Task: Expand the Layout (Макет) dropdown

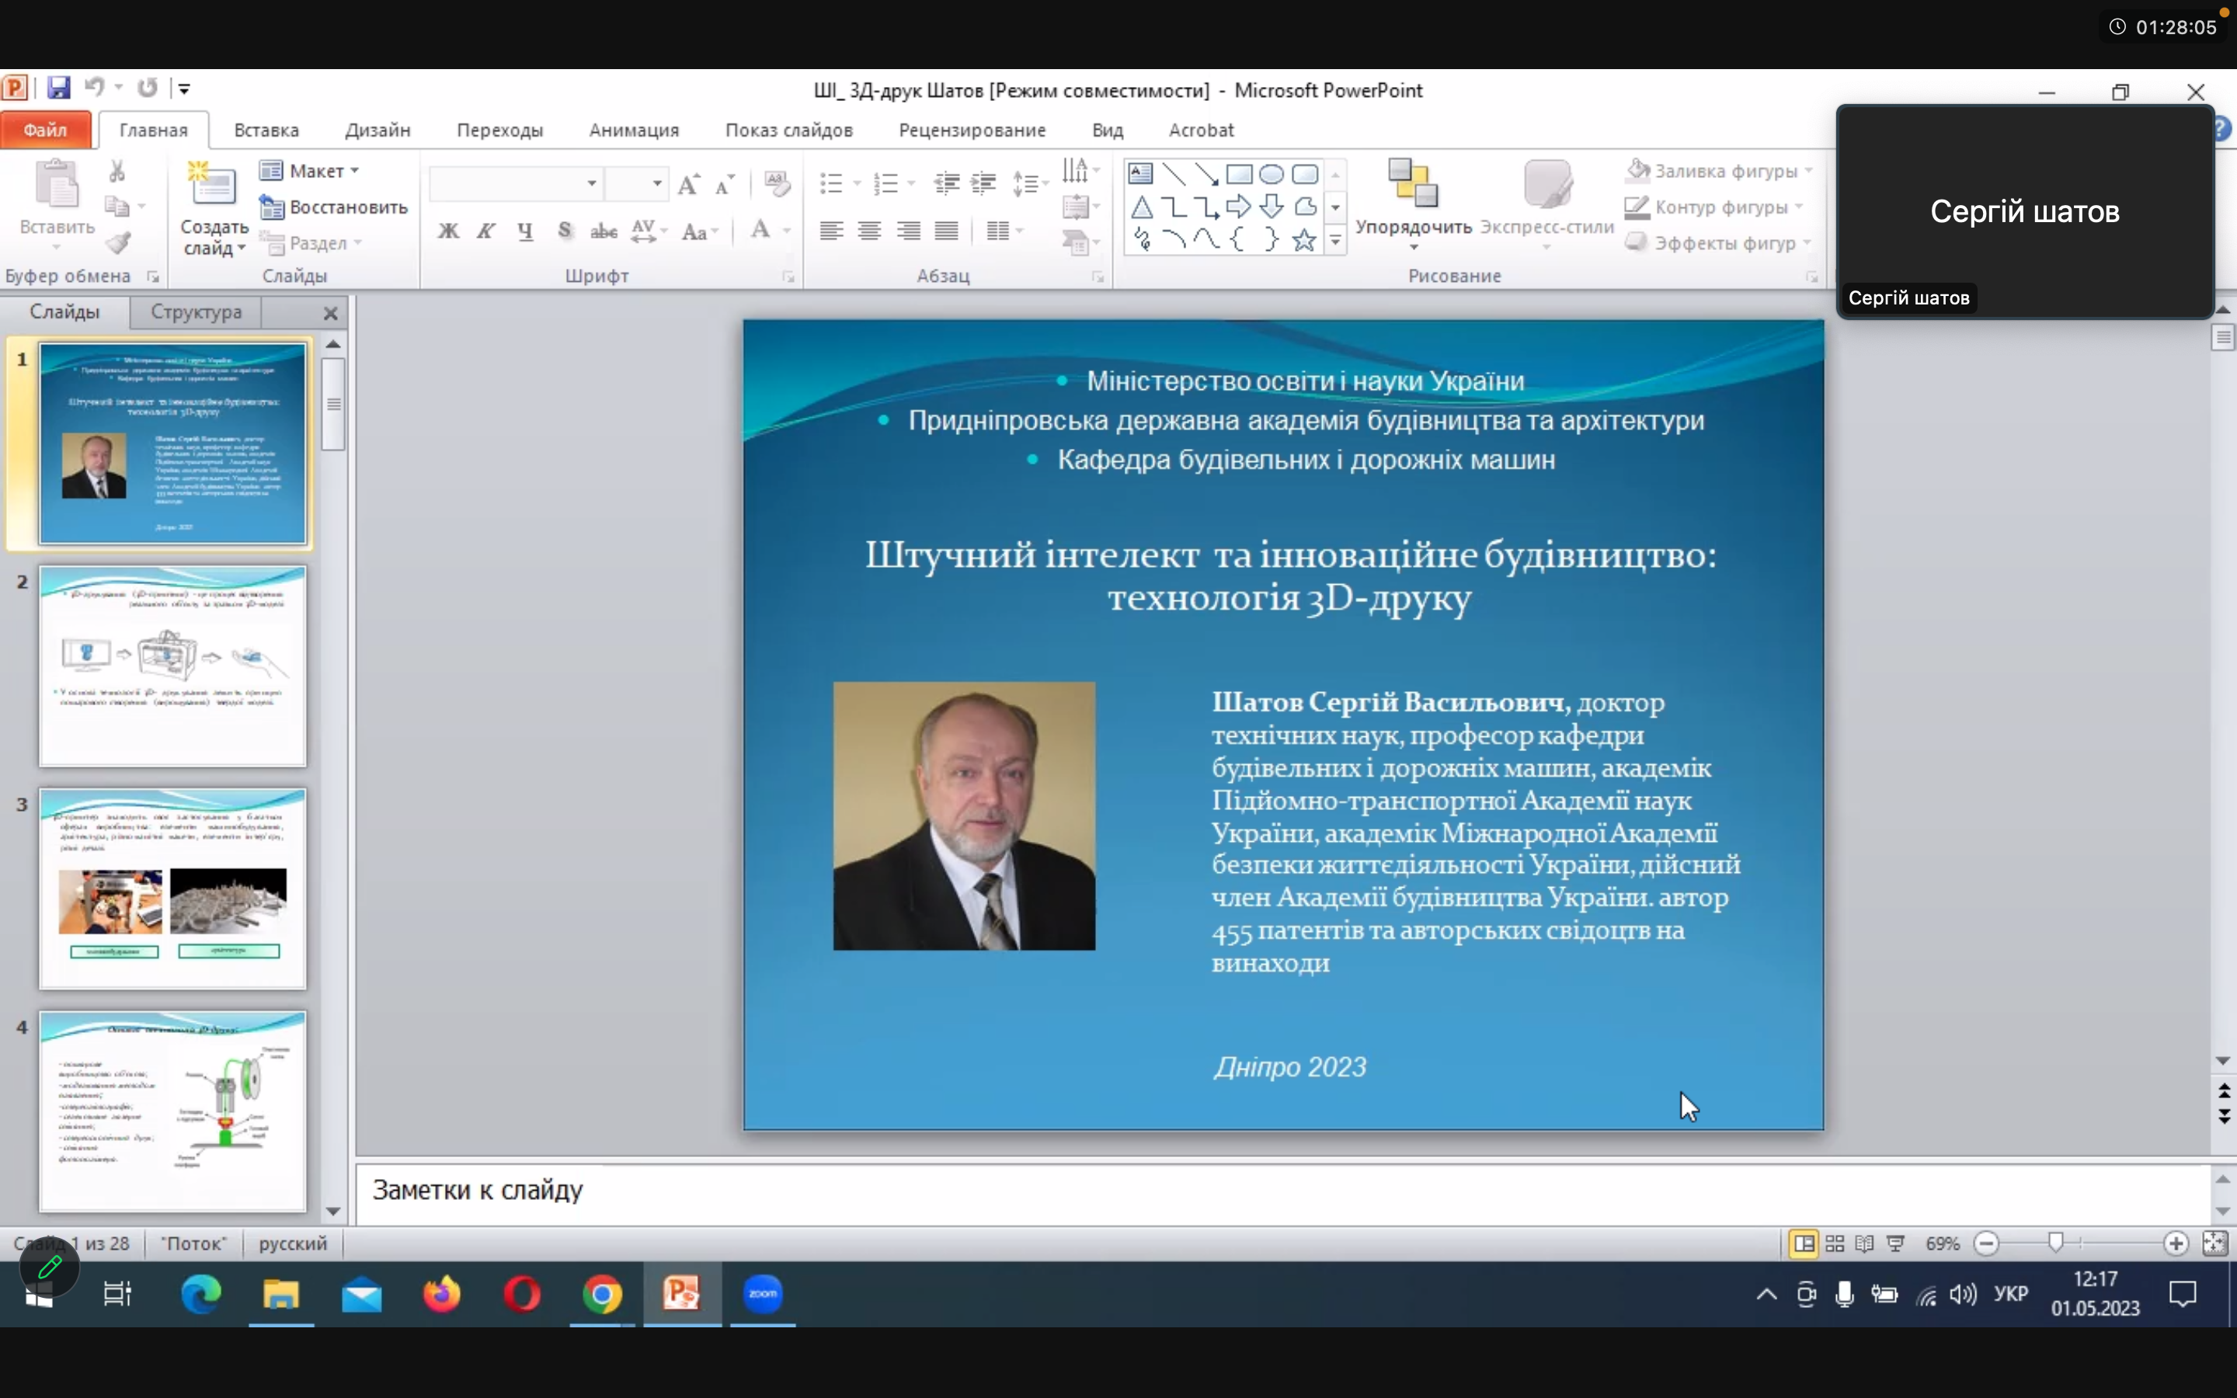Action: [x=310, y=171]
